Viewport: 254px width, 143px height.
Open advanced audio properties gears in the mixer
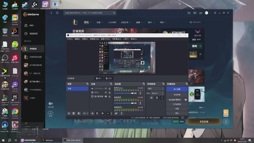pos(116,113)
